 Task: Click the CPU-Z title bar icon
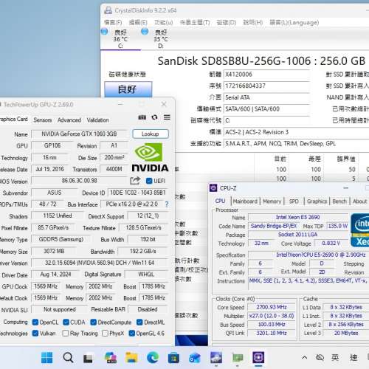coord(213,188)
